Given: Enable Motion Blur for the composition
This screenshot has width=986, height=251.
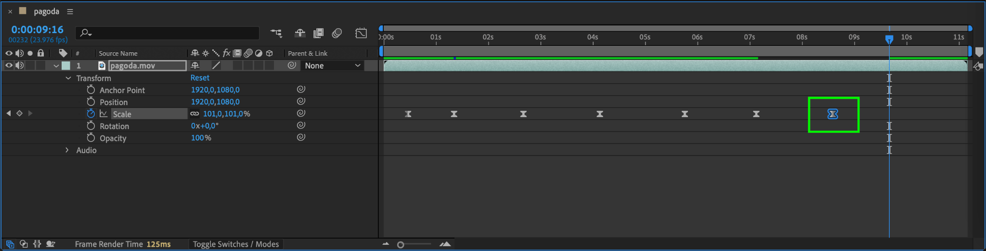Looking at the screenshot, I should (337, 33).
